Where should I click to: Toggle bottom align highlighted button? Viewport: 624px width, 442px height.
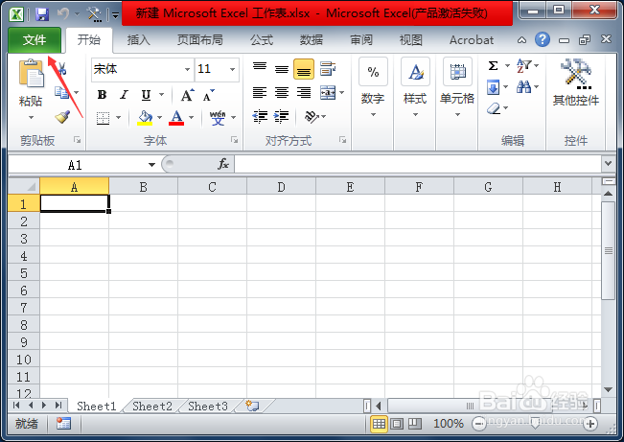pyautogui.click(x=304, y=69)
